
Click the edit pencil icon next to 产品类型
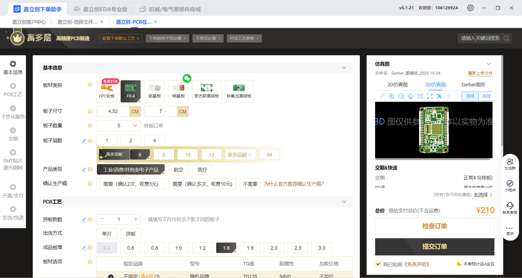point(84,170)
